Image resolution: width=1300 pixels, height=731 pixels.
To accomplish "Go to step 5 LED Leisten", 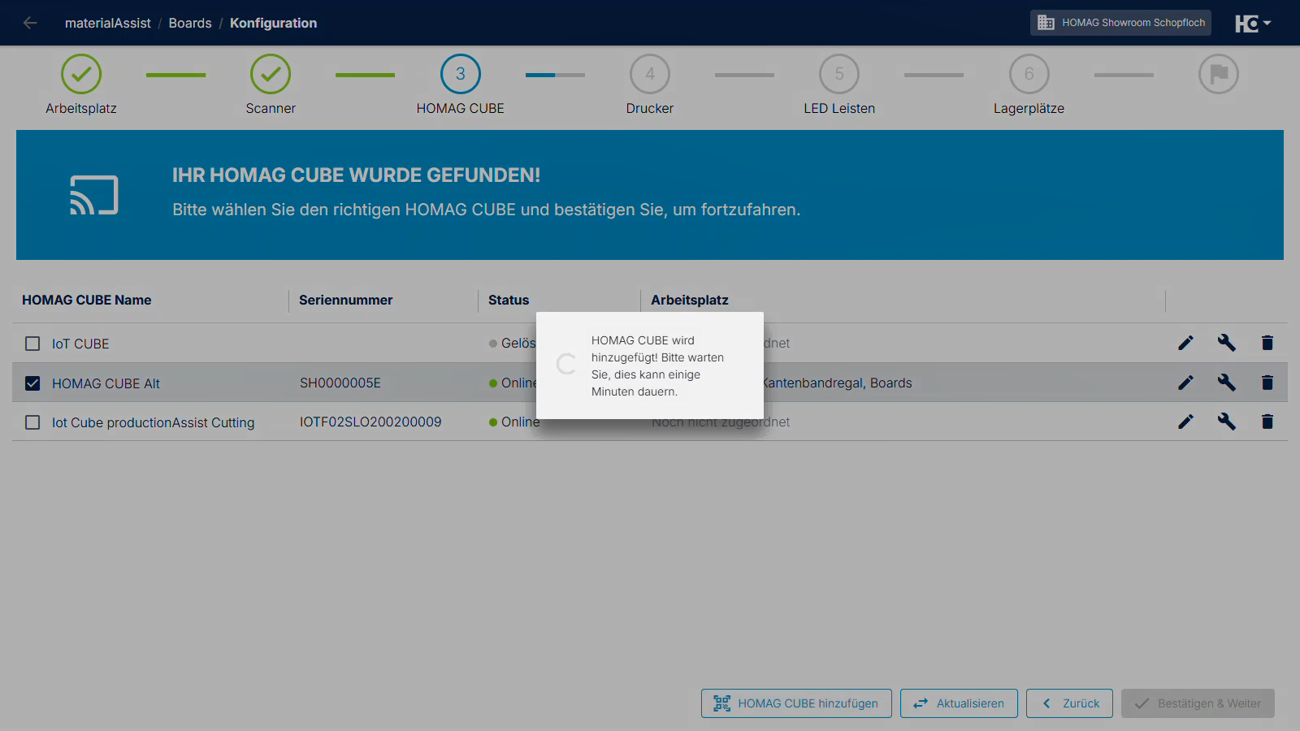I will click(839, 74).
